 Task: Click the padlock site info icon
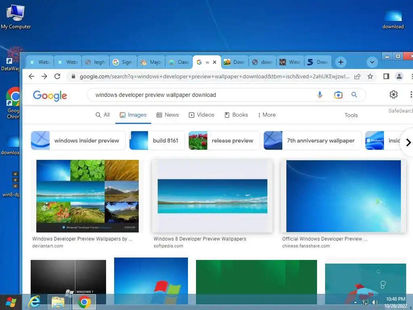[x=73, y=76]
